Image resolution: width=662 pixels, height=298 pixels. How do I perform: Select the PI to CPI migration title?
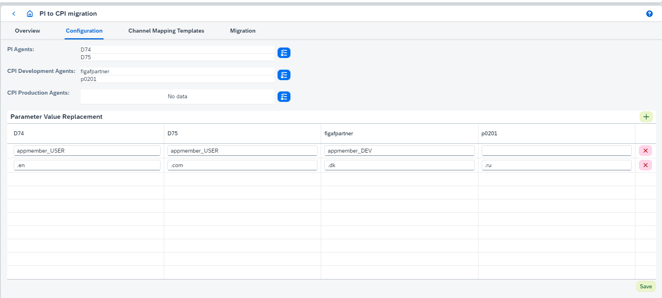(68, 14)
